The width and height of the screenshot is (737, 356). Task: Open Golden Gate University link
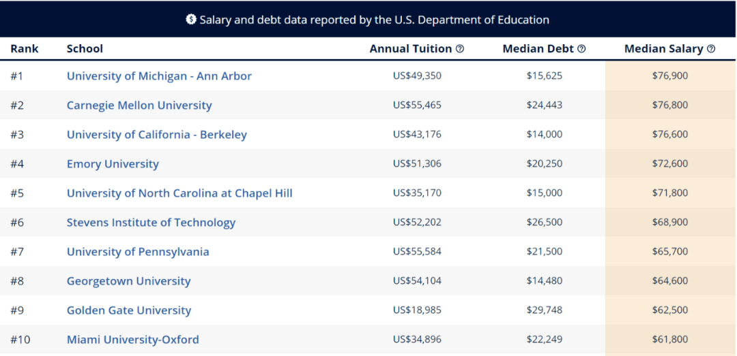pos(129,310)
